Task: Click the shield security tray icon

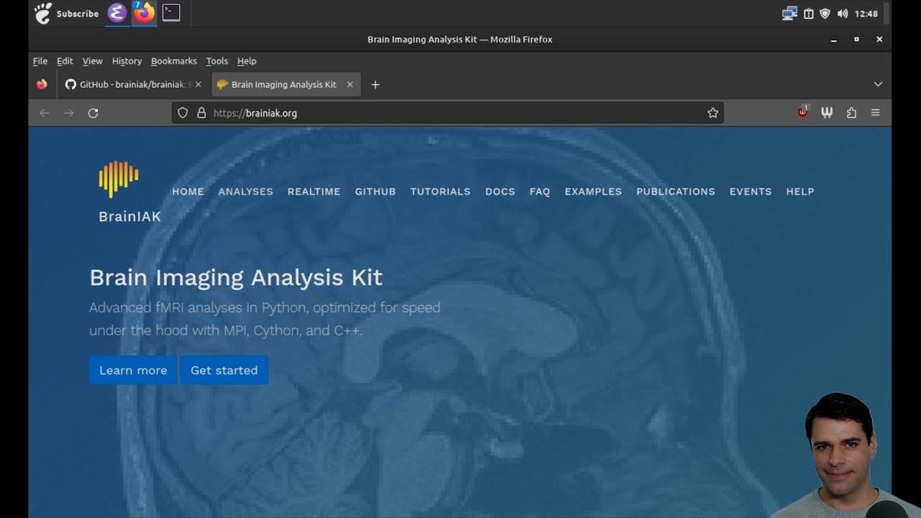Action: [x=825, y=14]
